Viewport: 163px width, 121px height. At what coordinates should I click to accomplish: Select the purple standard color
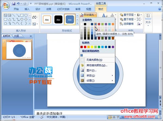click(113, 47)
